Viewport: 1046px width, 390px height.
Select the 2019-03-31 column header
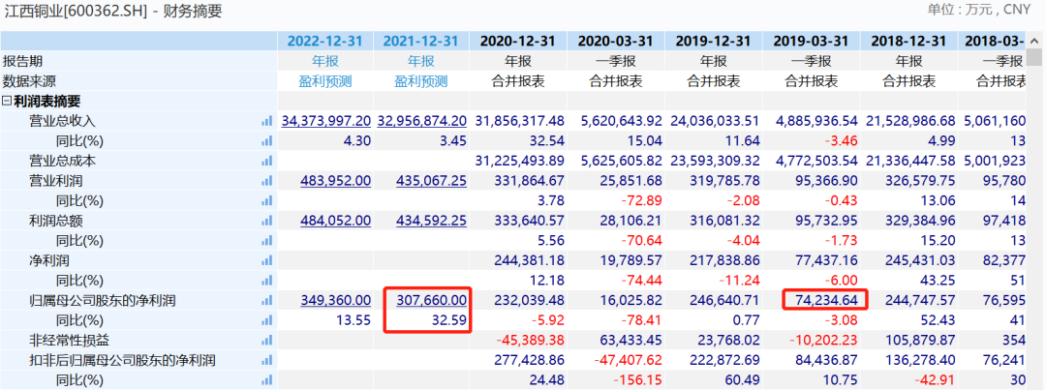[x=812, y=41]
